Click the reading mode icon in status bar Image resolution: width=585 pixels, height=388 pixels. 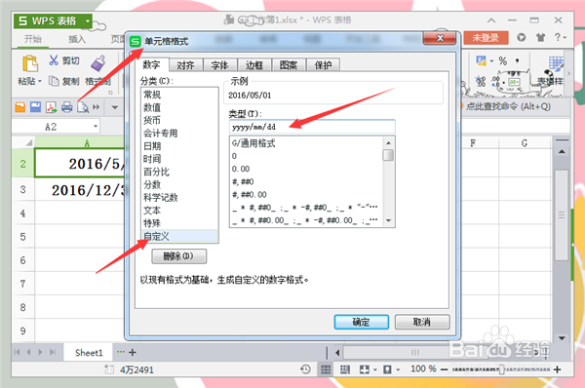tap(364, 369)
